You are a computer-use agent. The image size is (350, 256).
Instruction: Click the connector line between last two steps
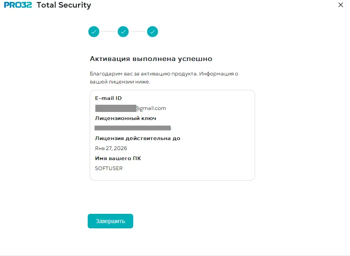point(138,32)
